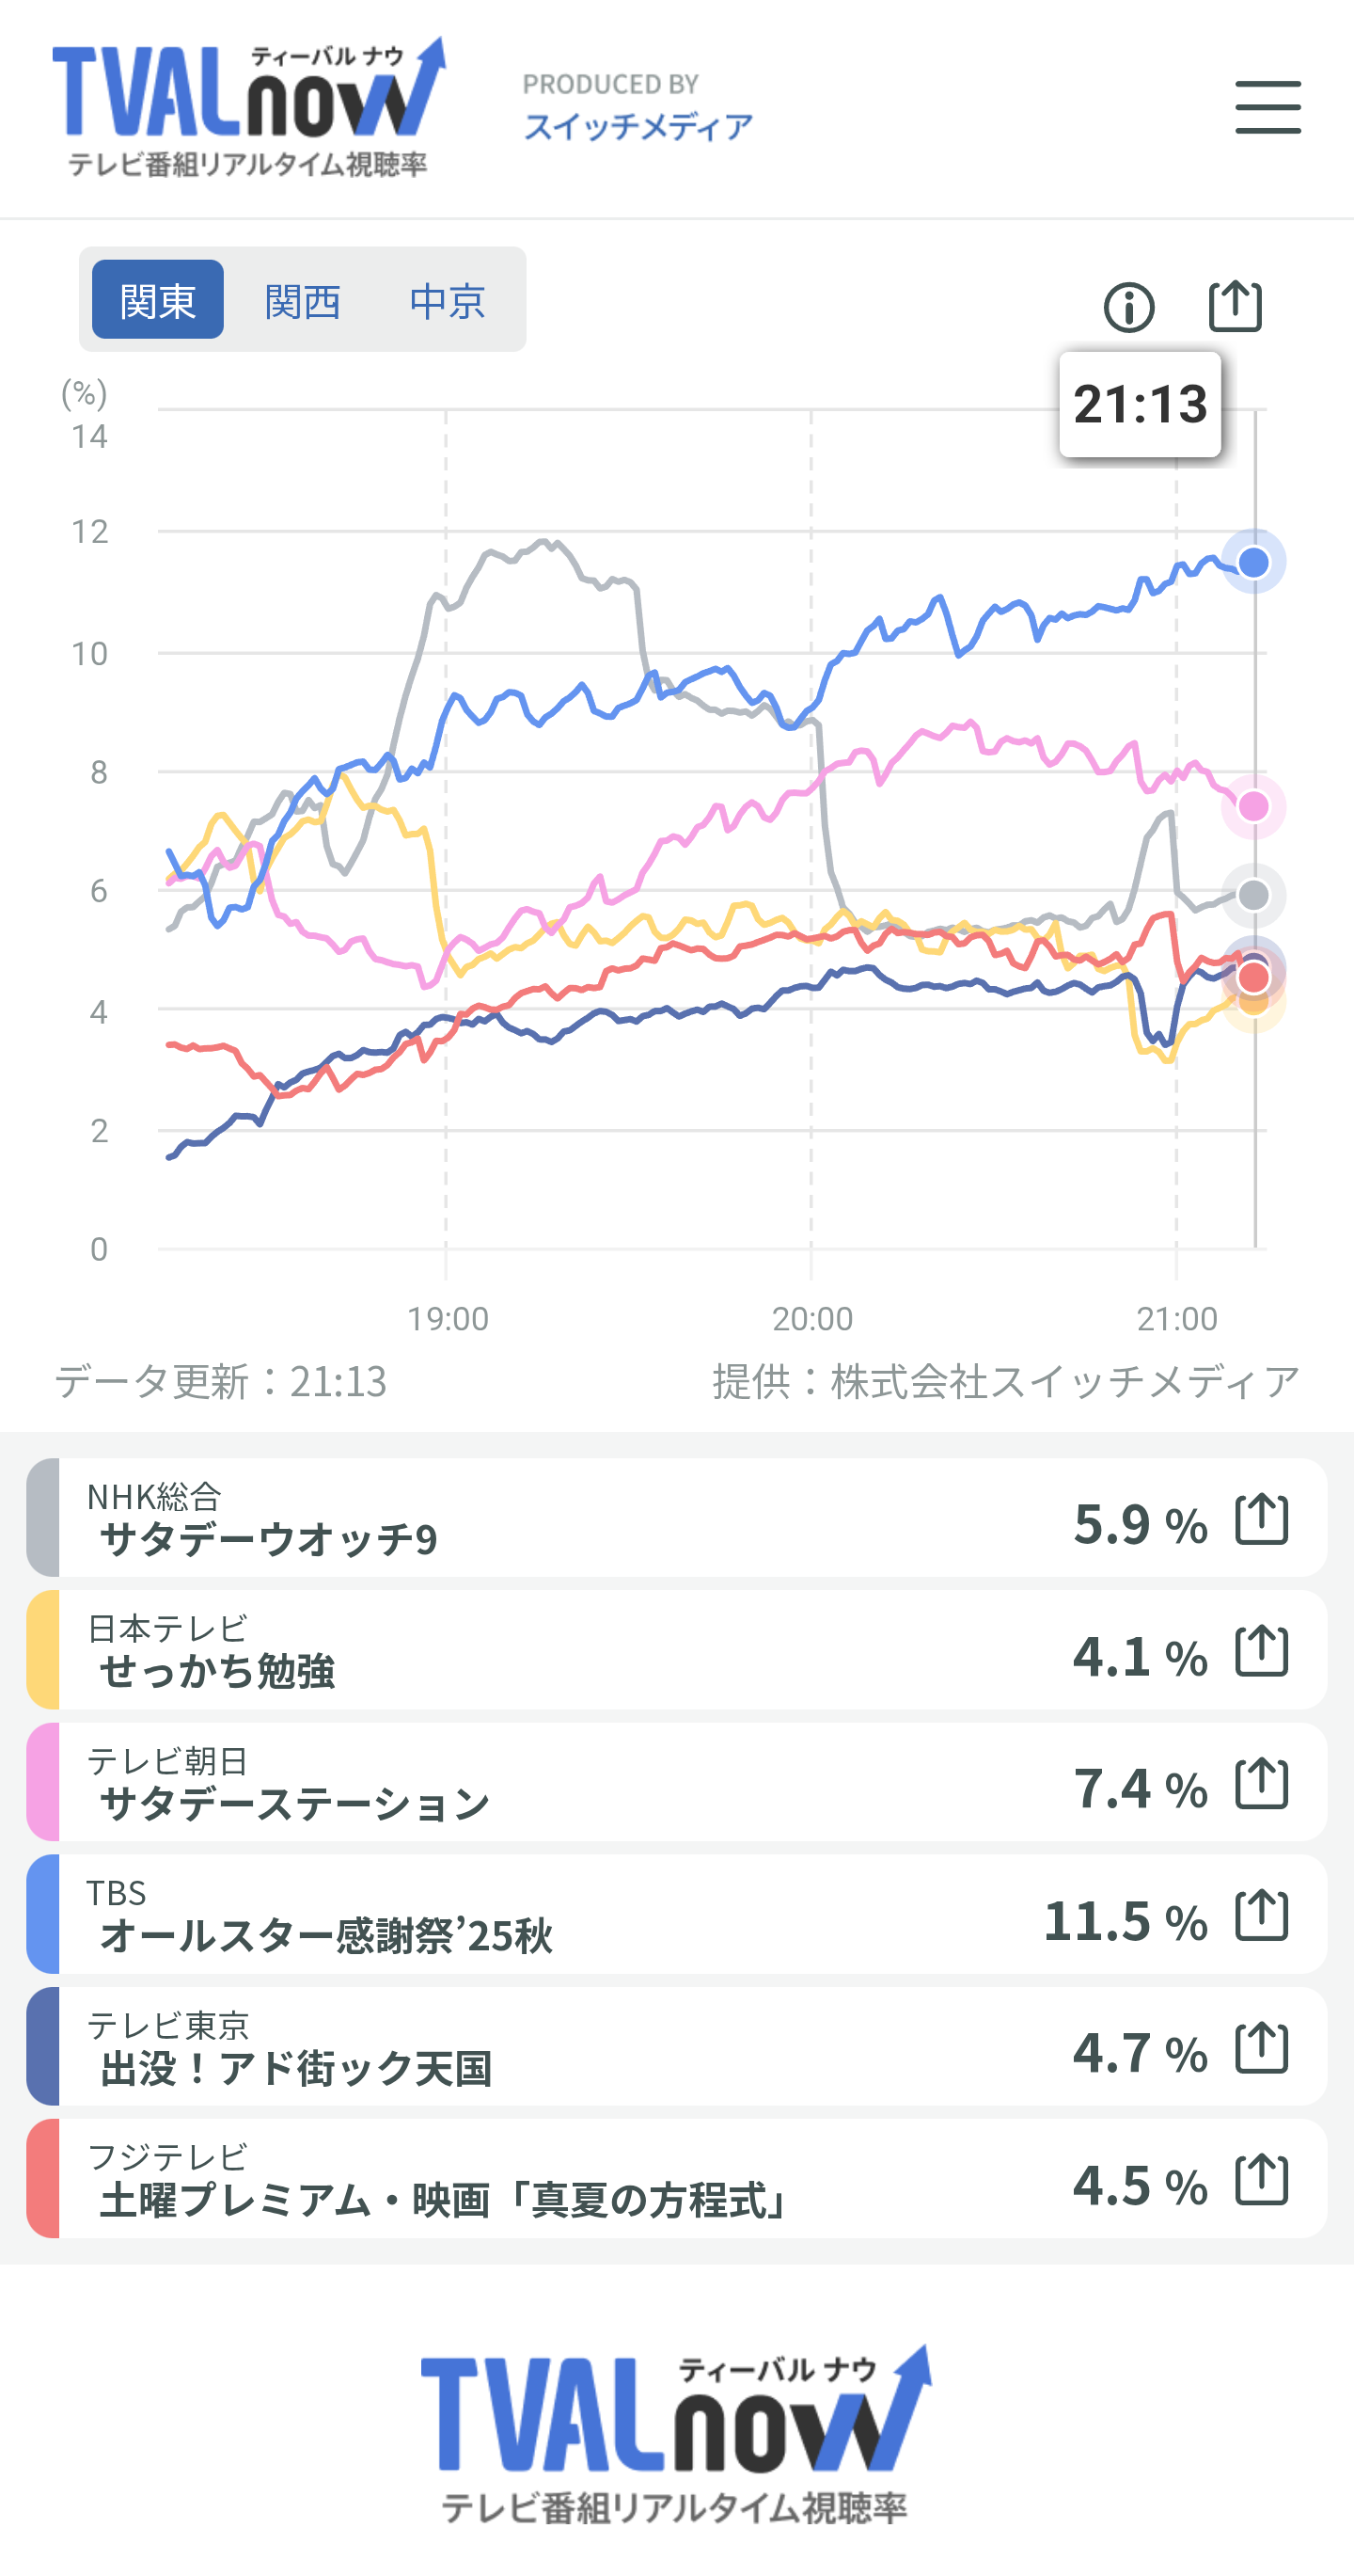Click the NHK総合 gray color swatch
This screenshot has height=2576, width=1354.
(43, 1518)
